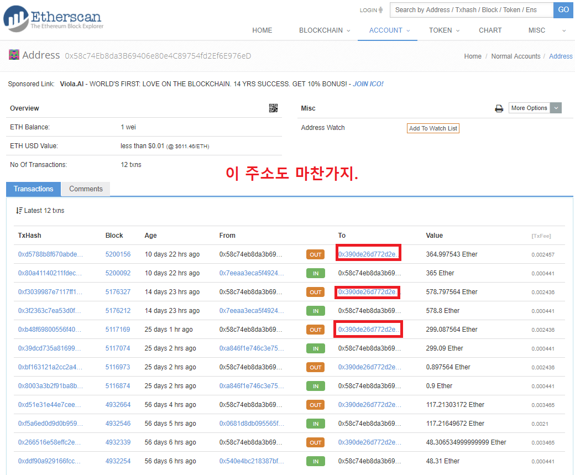Open transaction 0x266516e58effc2e...
The width and height of the screenshot is (575, 475).
49,442
